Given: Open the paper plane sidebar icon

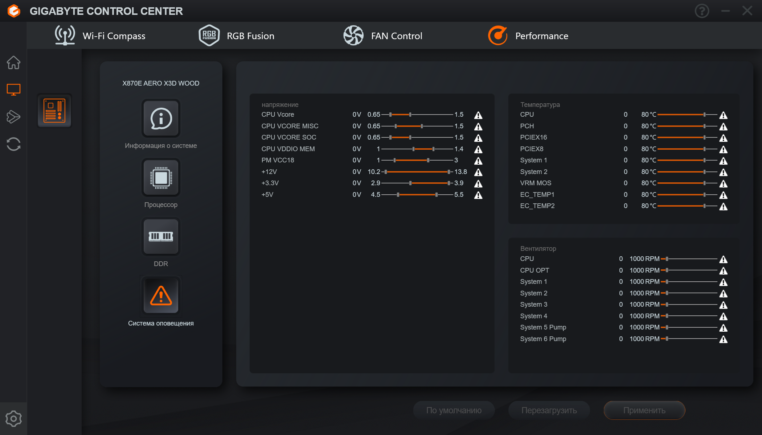Looking at the screenshot, I should click(13, 117).
